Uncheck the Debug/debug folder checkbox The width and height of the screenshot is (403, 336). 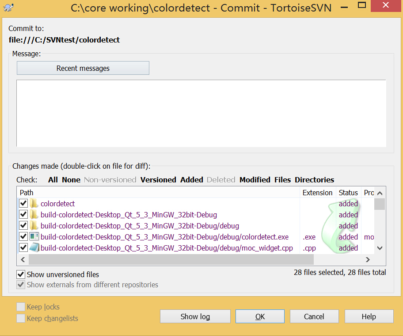23,225
